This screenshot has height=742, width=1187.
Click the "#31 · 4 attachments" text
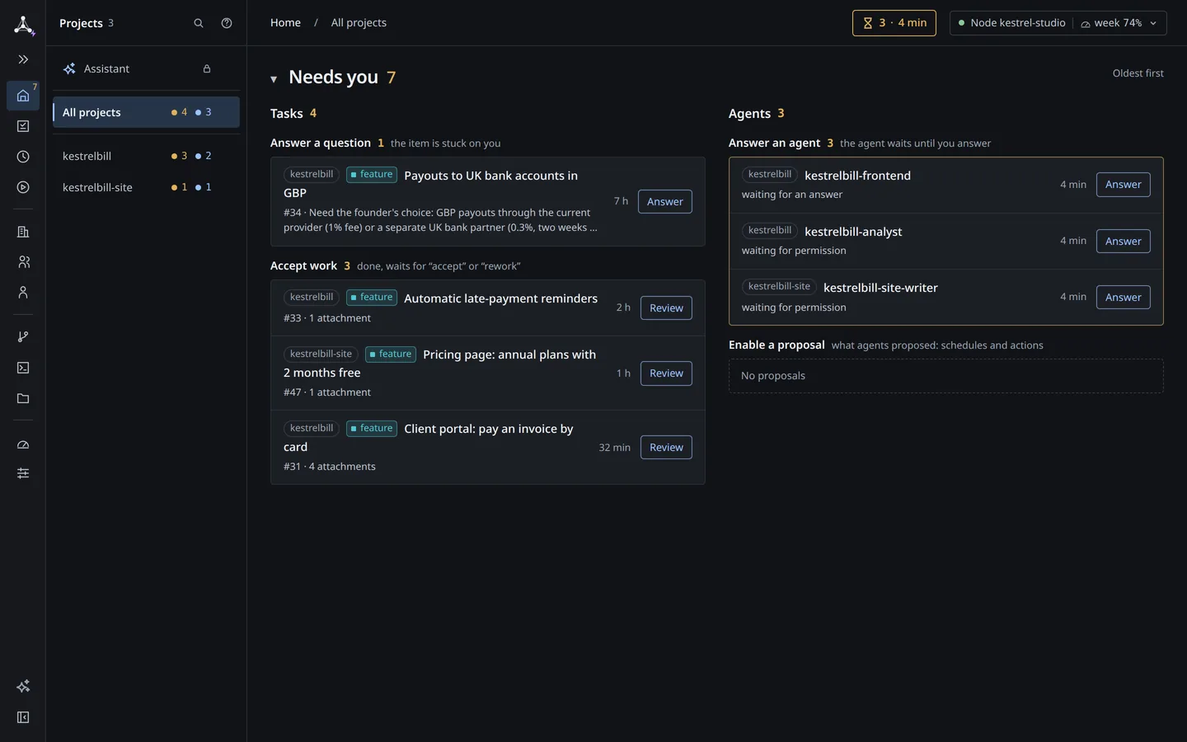click(x=330, y=467)
